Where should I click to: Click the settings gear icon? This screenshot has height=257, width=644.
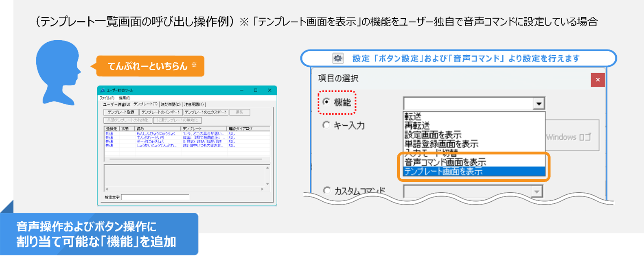click(x=337, y=59)
